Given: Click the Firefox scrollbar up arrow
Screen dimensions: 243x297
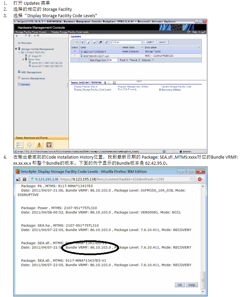Looking at the screenshot, I should 203,186.
